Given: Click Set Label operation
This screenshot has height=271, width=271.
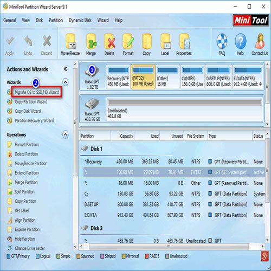Looking at the screenshot, I should click(x=22, y=210).
